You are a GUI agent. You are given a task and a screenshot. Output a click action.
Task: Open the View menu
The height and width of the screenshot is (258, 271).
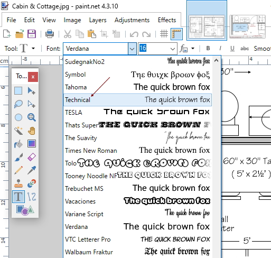tap(49, 20)
